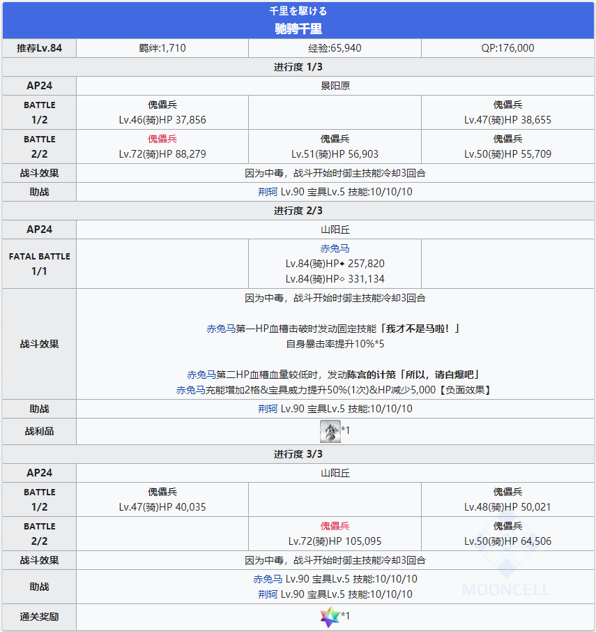The width and height of the screenshot is (596, 632).
Task: Click the 自身暴击率提升10%*5 effect text
Action: click(335, 344)
